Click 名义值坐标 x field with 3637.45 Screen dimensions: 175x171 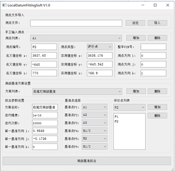(x=44, y=55)
